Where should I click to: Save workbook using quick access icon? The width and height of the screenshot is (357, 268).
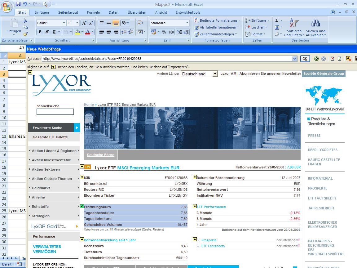[18, 4]
